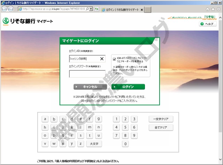The height and width of the screenshot is (165, 223).
Task: Click on-screen key m
Action: [x=90, y=127]
